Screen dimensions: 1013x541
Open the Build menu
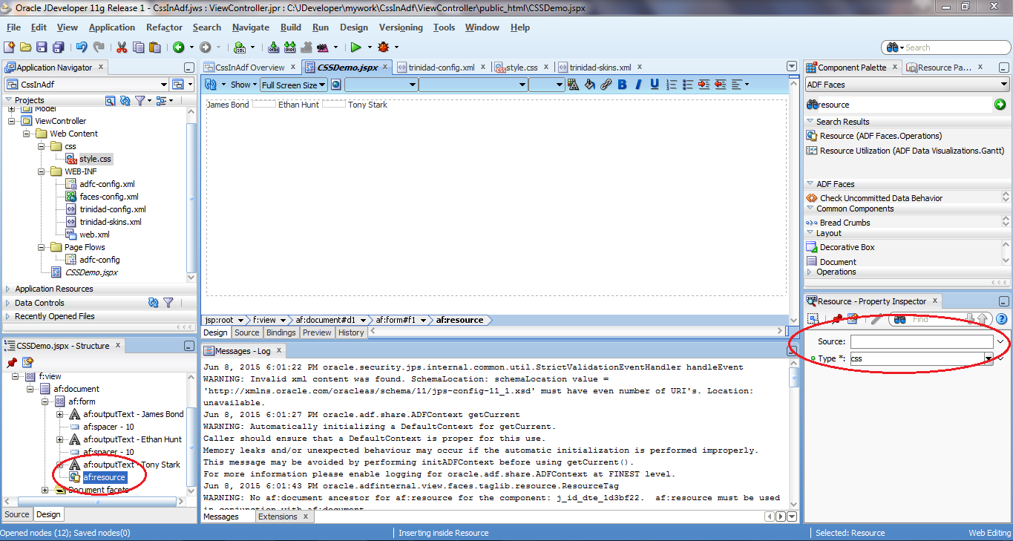coord(291,27)
